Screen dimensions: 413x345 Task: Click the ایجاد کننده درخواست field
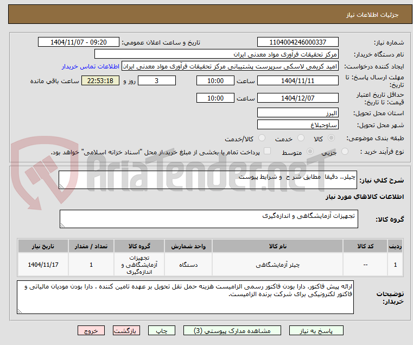(230, 66)
